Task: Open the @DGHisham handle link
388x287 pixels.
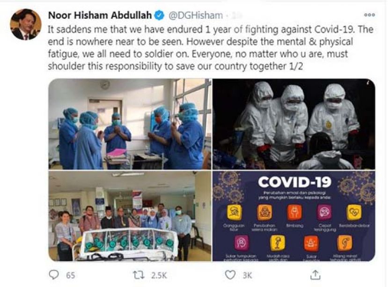Action: coord(196,15)
